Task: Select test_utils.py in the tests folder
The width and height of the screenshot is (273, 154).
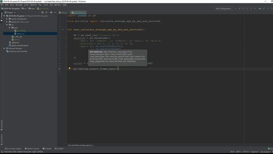Action: pyautogui.click(x=21, y=30)
